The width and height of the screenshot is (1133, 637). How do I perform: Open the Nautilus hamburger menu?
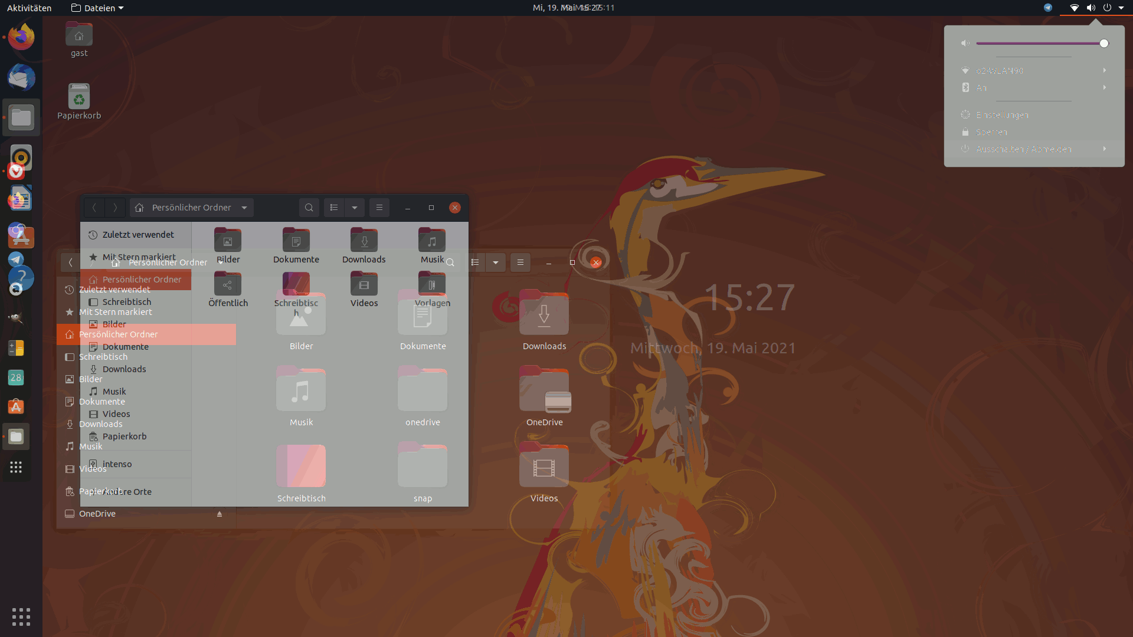pyautogui.click(x=379, y=207)
